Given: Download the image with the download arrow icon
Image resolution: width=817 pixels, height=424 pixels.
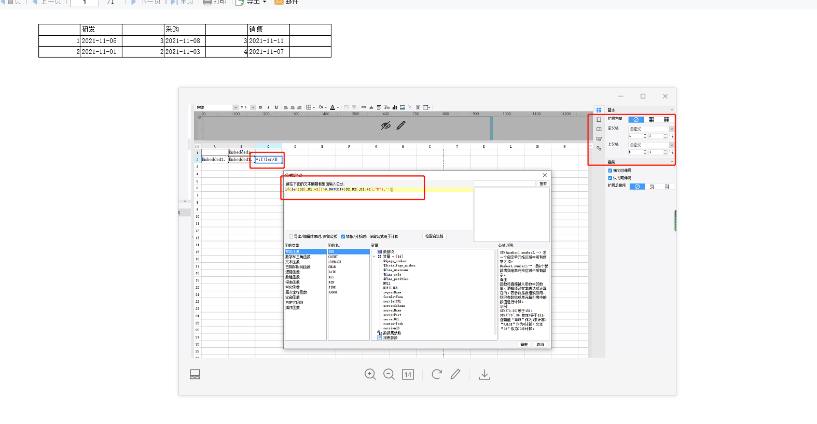Looking at the screenshot, I should tap(484, 374).
